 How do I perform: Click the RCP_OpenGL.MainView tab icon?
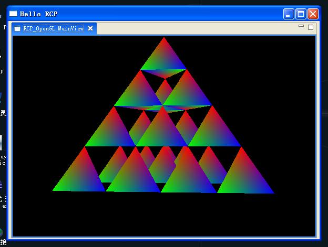(x=17, y=28)
